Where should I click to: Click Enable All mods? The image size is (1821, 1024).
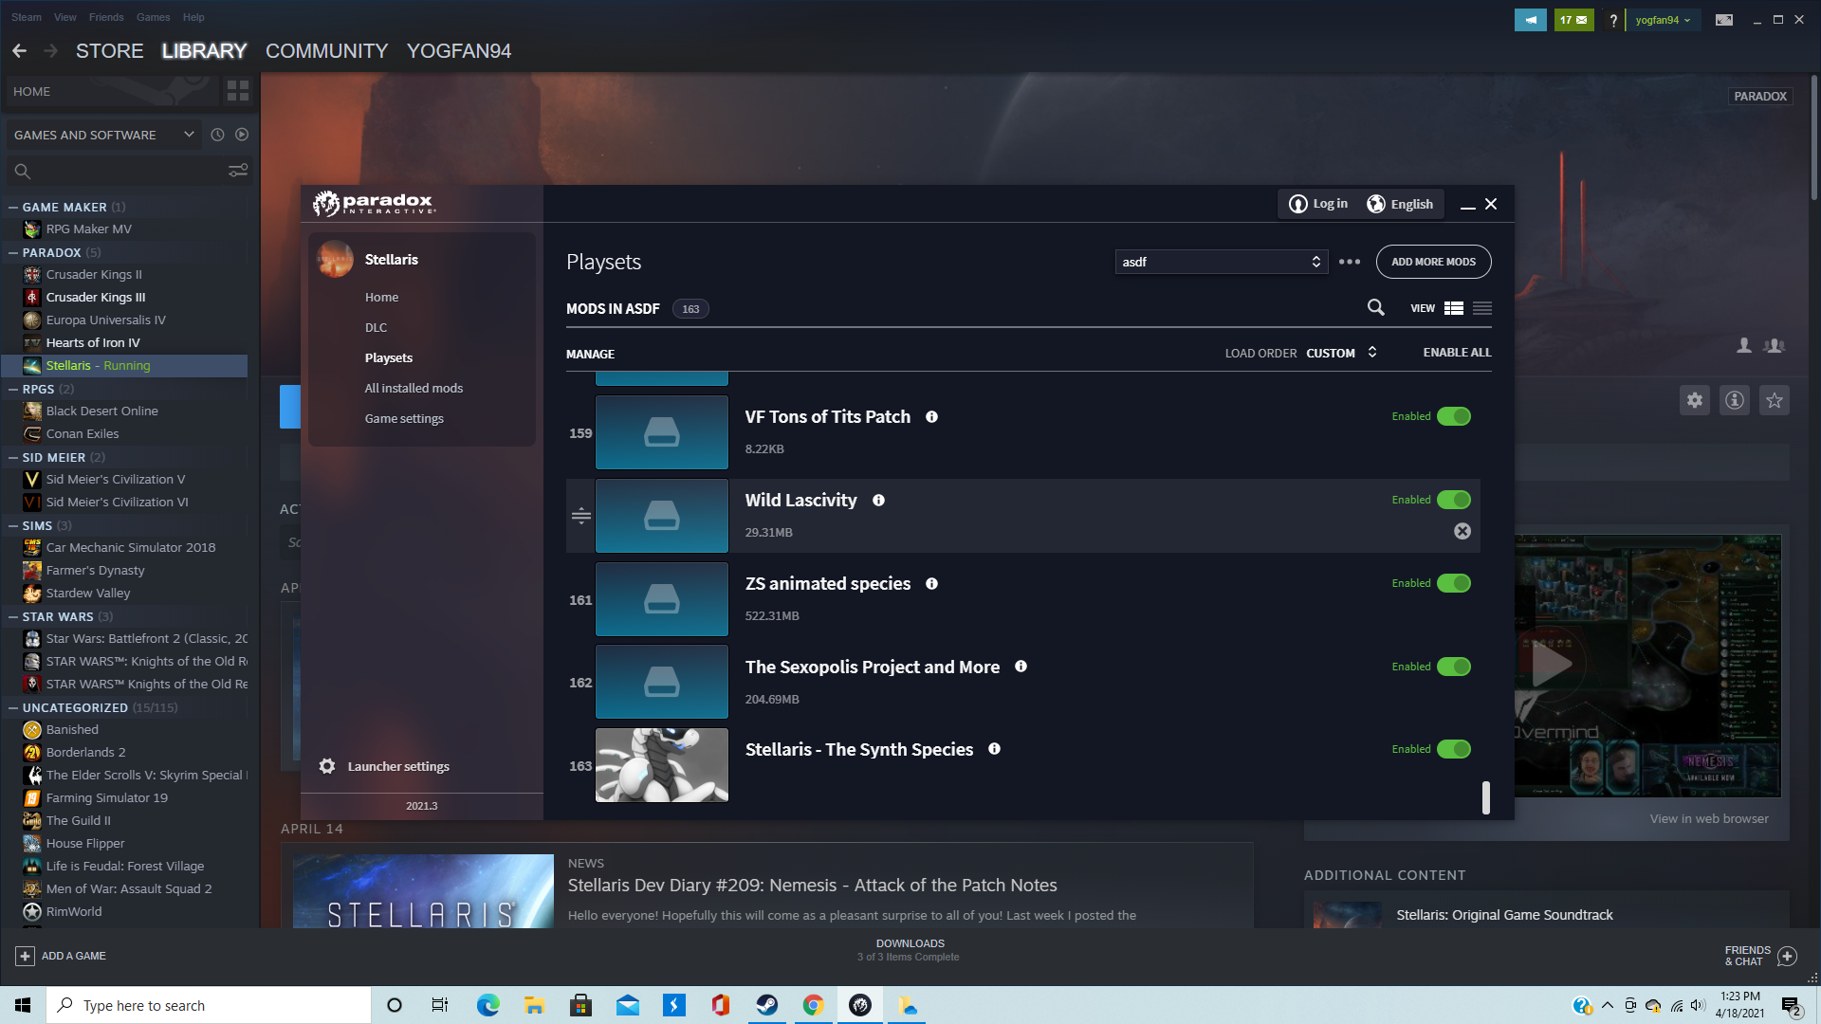[1457, 353]
